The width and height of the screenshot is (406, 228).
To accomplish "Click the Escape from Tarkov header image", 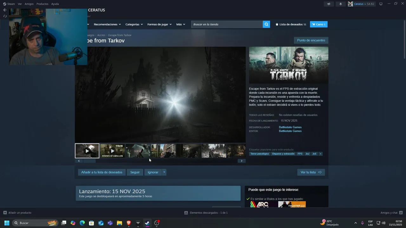I will click(x=289, y=65).
